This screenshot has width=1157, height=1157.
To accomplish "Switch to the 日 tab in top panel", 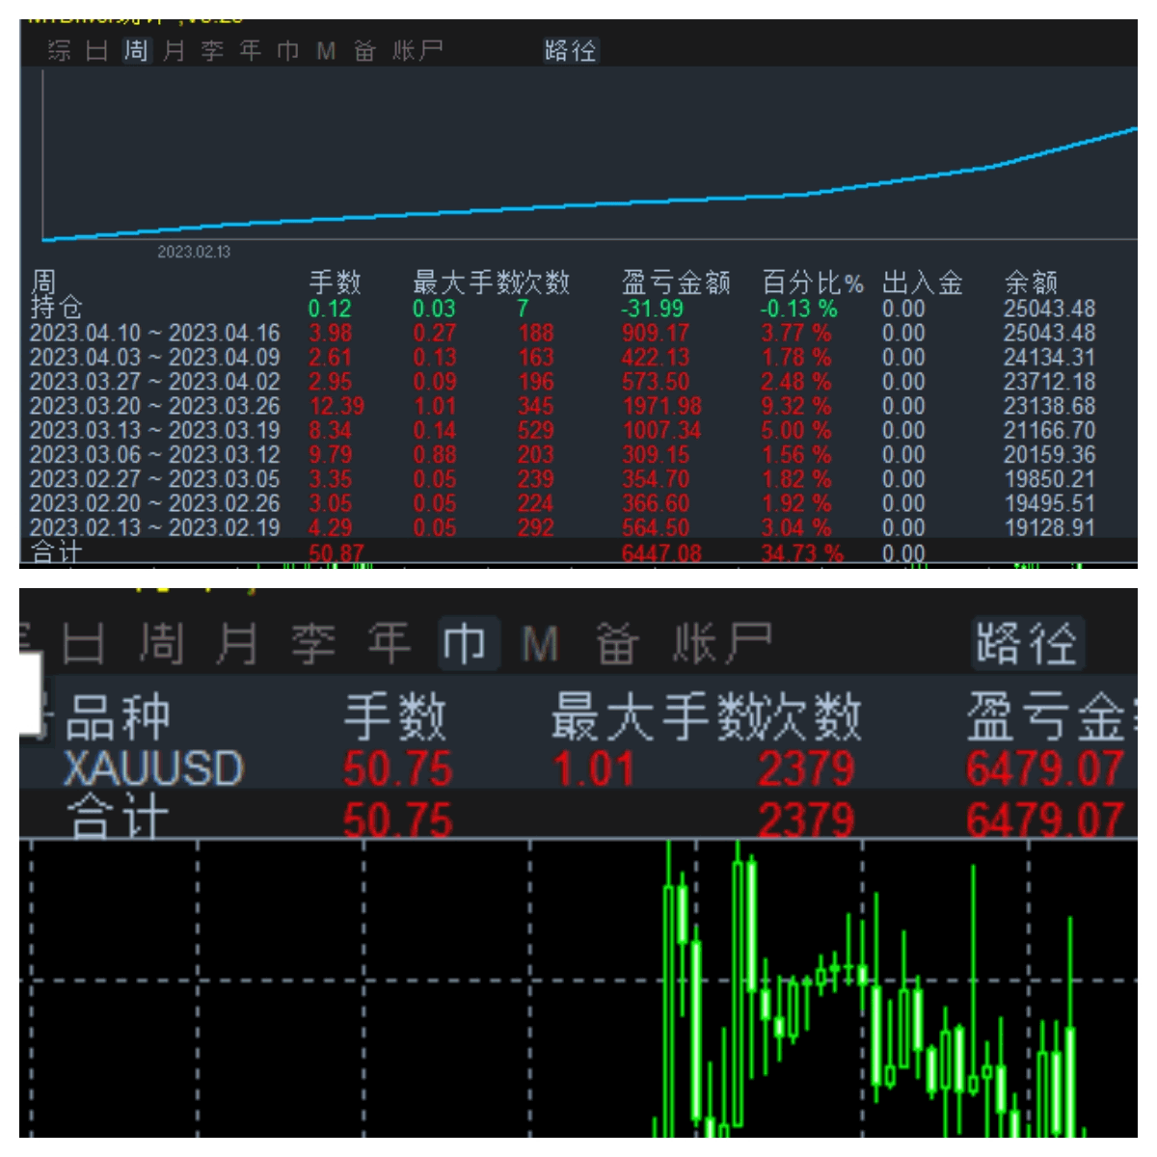I will (x=96, y=50).
